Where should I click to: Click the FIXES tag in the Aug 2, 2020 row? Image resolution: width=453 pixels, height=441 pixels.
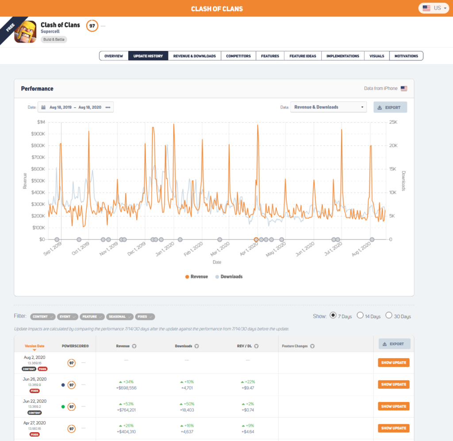click(x=42, y=369)
